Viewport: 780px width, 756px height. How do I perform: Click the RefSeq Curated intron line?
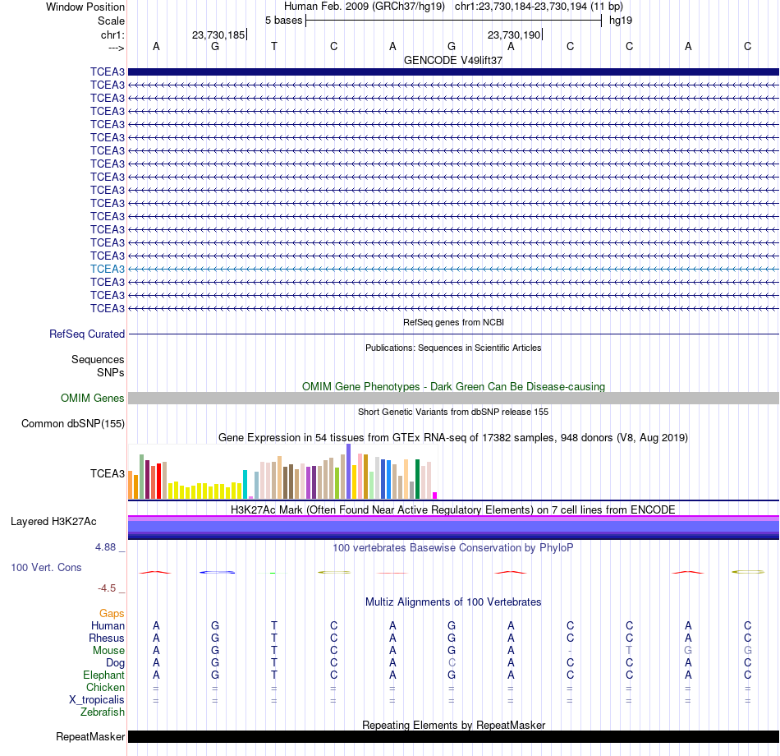click(453, 334)
